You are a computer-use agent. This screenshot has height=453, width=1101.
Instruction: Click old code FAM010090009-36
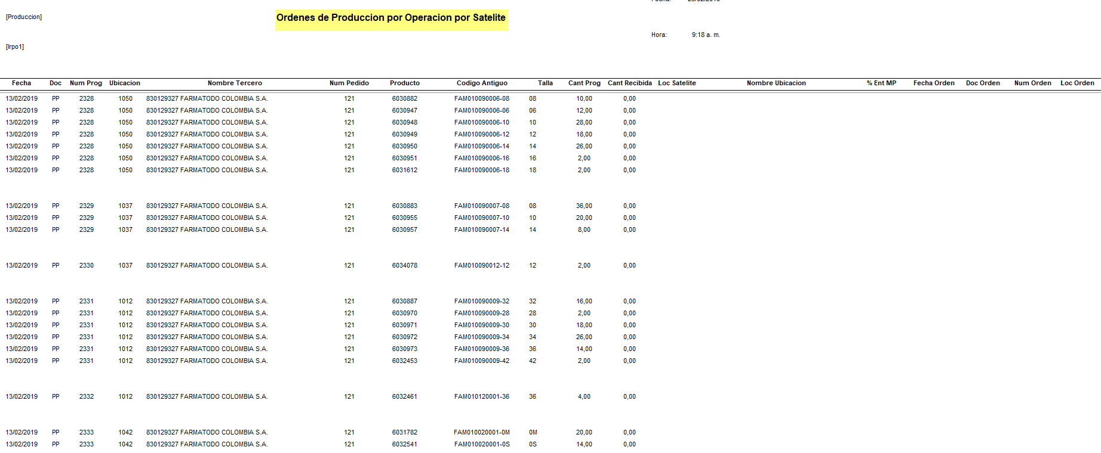(x=482, y=349)
